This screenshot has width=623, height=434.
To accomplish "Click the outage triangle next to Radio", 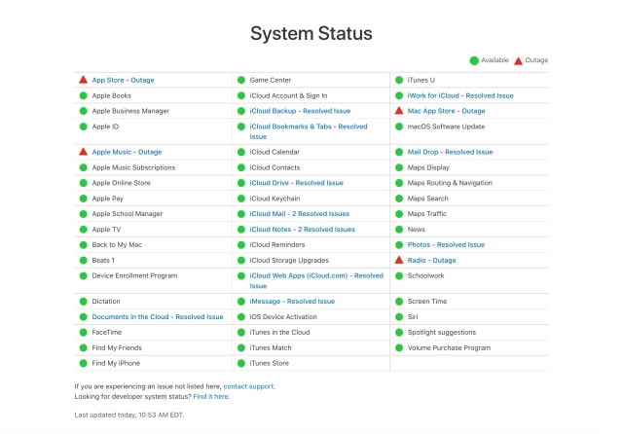I will [399, 260].
